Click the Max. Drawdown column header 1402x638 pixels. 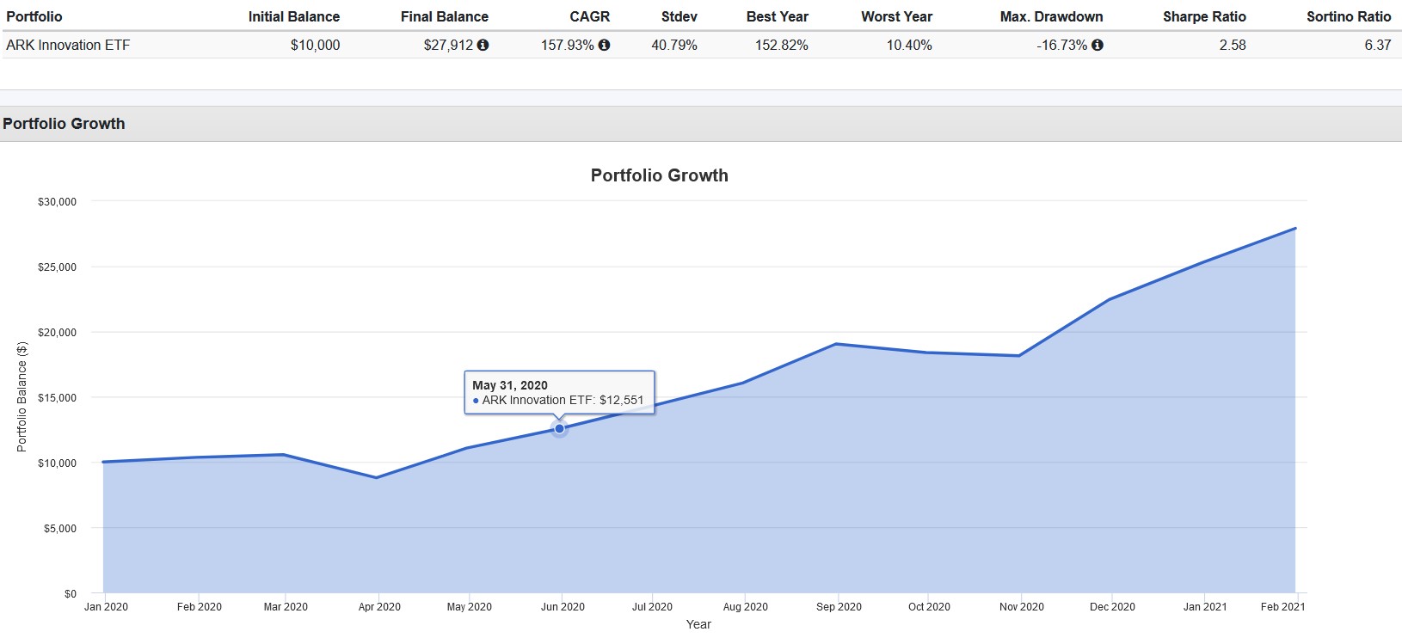click(1051, 16)
